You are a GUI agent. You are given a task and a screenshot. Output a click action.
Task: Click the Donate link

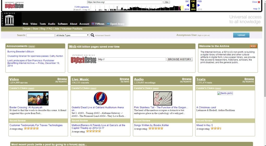click(x=27, y=29)
